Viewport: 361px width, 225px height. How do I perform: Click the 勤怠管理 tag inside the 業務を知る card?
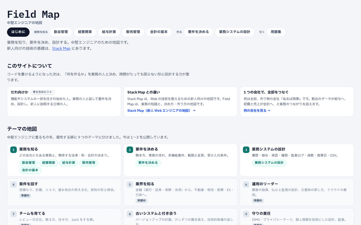click(x=28, y=163)
